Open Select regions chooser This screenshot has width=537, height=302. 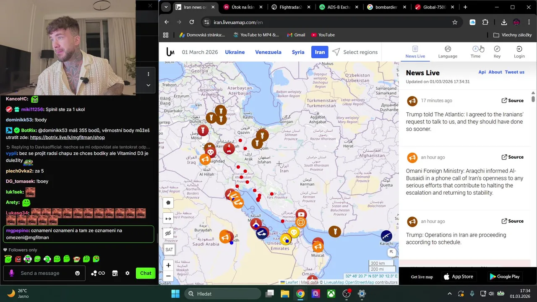click(x=355, y=52)
